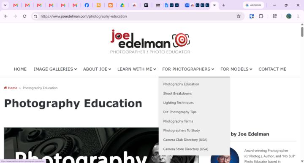
Task: Switch to the OM icon tab
Action: click(x=158, y=5)
